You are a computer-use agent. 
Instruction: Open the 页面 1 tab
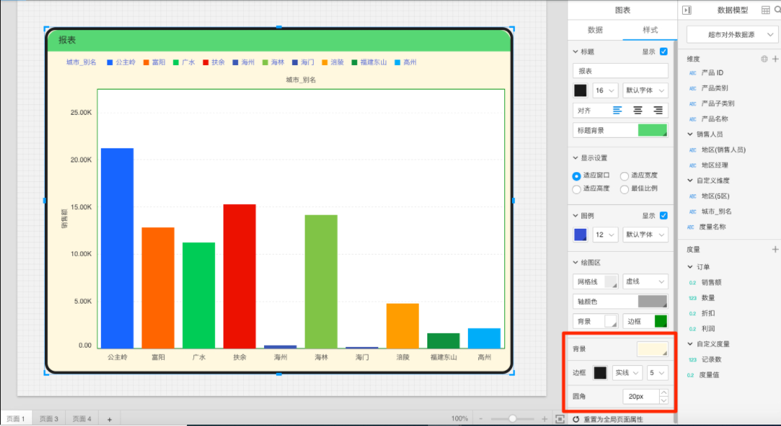pyautogui.click(x=16, y=419)
